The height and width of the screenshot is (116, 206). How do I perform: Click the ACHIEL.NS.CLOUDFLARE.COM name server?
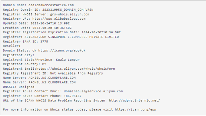click(x=52, y=78)
